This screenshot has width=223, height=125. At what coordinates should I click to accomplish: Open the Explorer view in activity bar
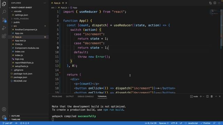(4, 4)
